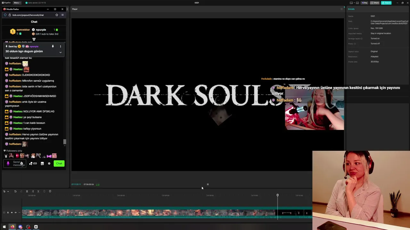410x230 pixels.
Task: Pause playback in the Player
Action: point(208,184)
